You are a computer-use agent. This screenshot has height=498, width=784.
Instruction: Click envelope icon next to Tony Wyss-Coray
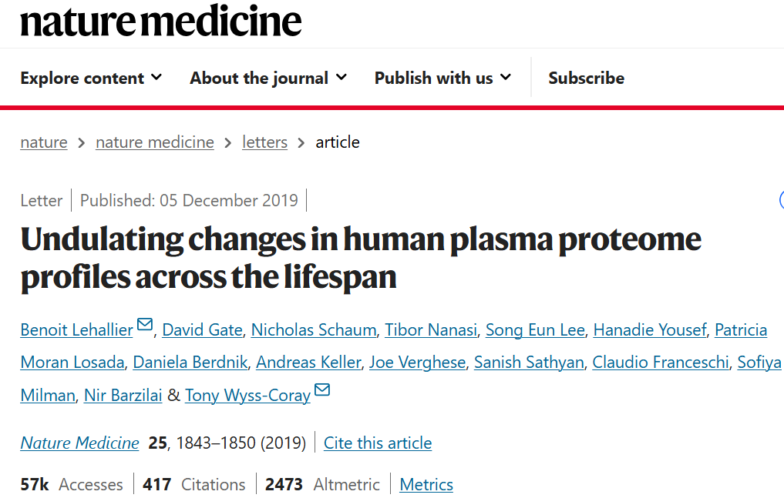pos(322,390)
